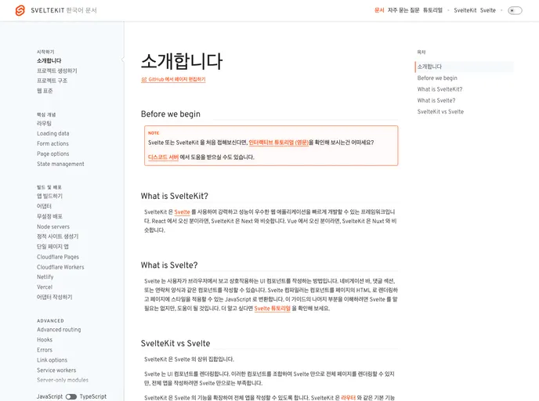Open Vercel in the sidebar
The image size is (539, 401).
click(x=45, y=287)
